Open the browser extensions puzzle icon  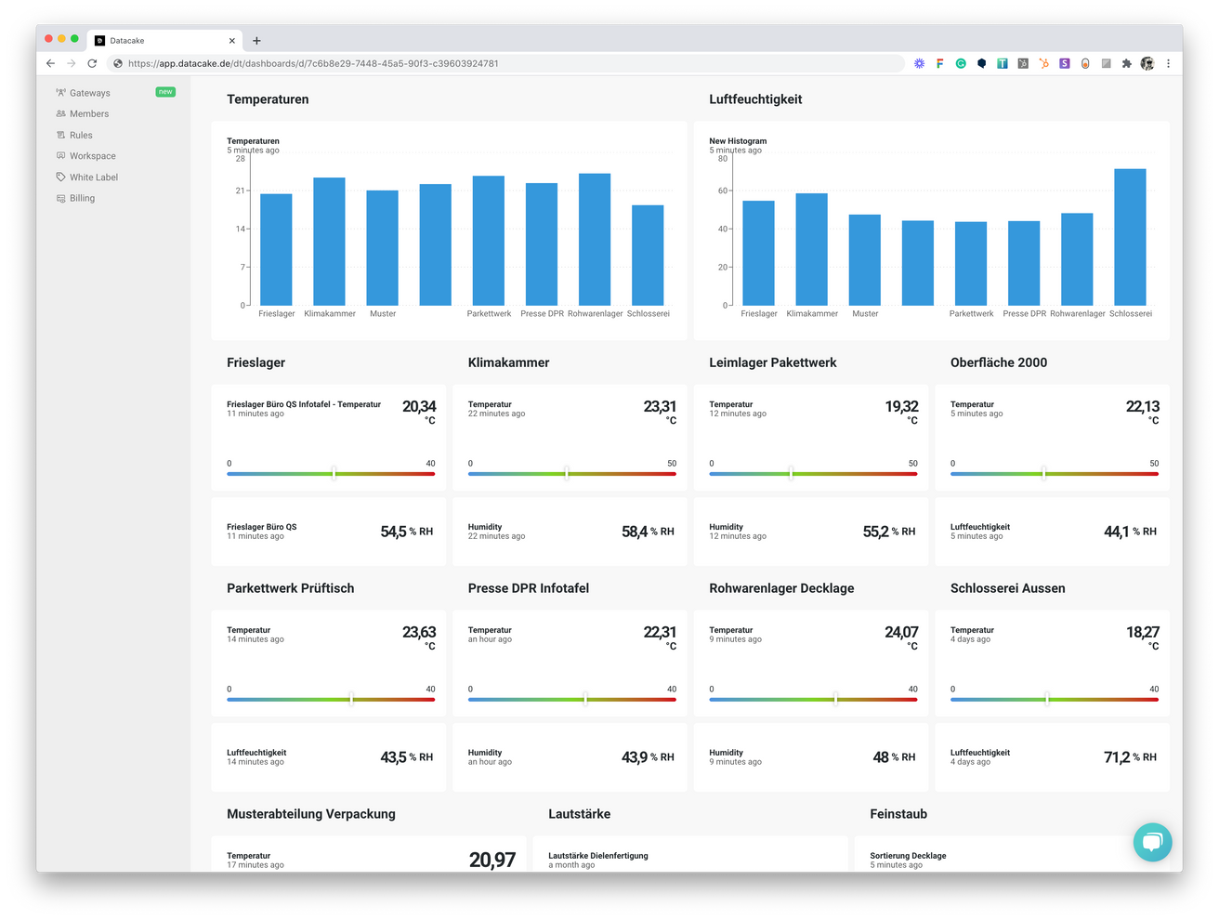point(1125,63)
